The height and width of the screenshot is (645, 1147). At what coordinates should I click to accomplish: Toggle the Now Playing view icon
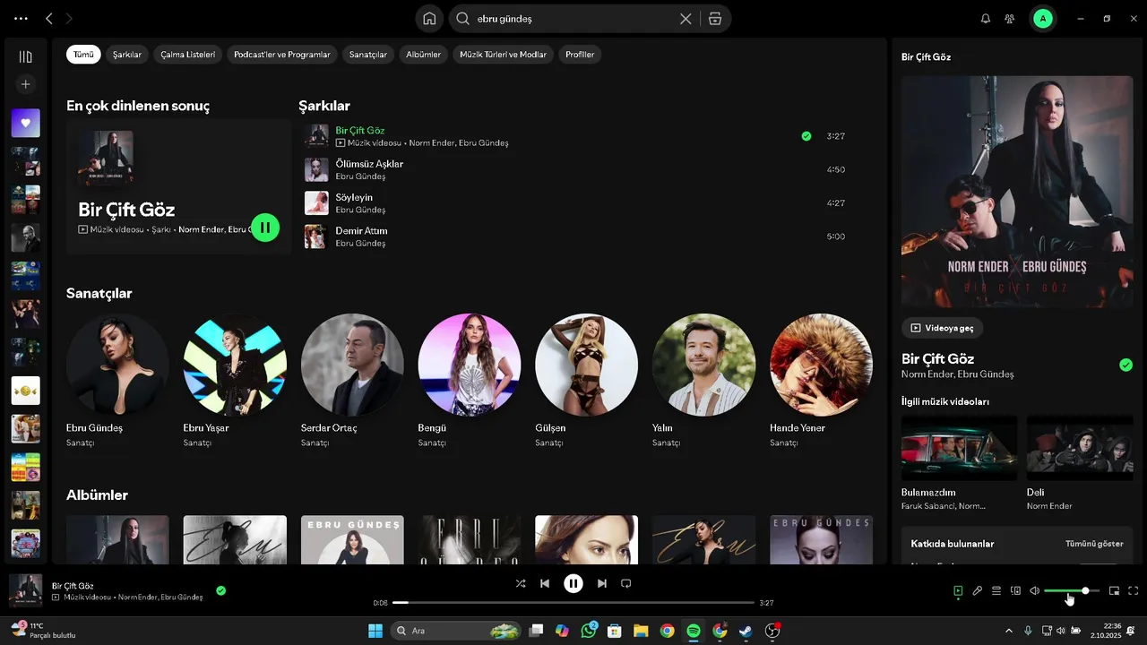(x=958, y=590)
